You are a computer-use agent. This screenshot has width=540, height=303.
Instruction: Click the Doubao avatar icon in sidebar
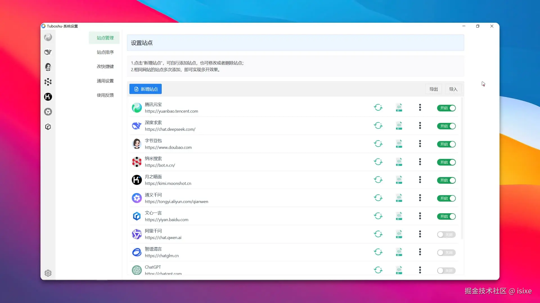(x=48, y=67)
